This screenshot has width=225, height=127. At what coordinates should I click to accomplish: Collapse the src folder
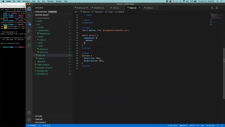(x=38, y=24)
